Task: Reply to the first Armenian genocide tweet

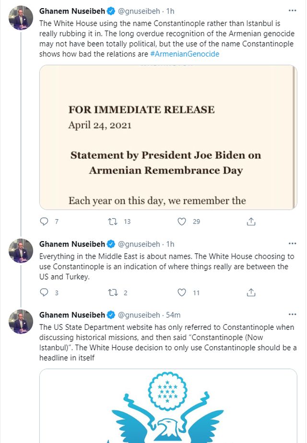Action: point(44,221)
